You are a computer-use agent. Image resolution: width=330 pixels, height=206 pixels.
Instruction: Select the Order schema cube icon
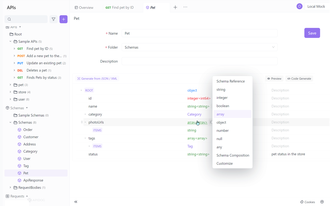(20, 130)
